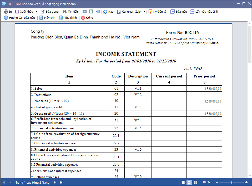Jump to the last page

point(61,182)
